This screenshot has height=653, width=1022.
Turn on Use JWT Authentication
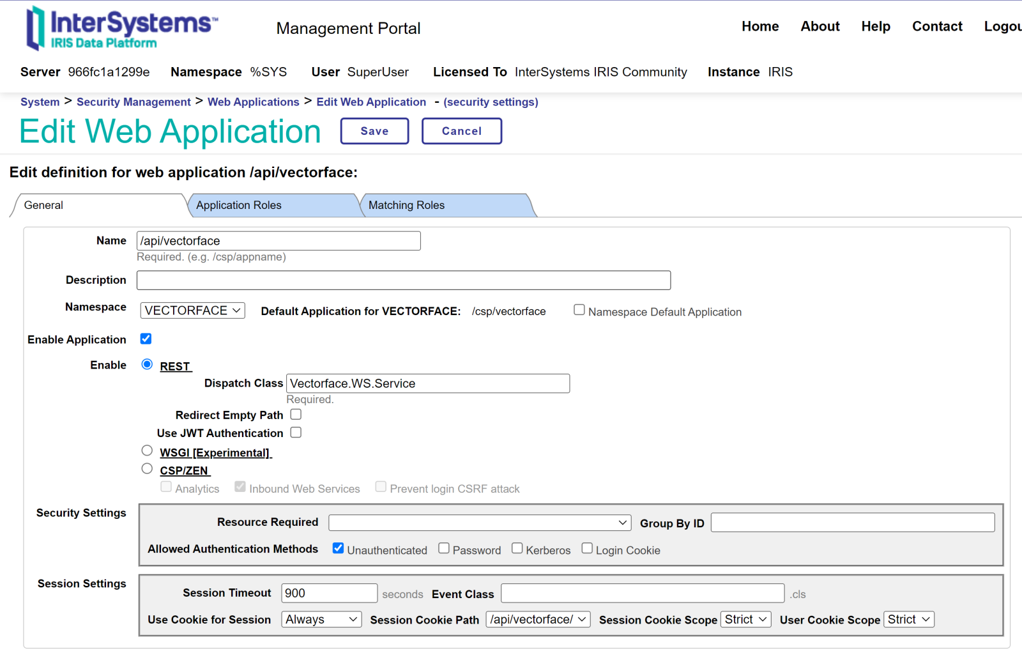pos(296,433)
